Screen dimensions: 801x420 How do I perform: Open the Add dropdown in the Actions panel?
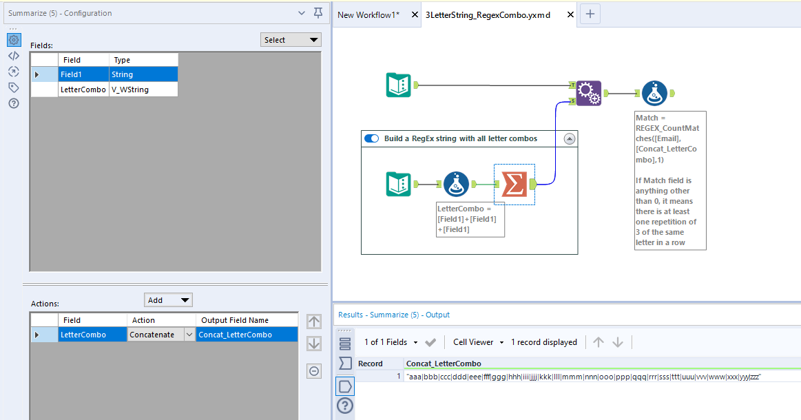168,300
